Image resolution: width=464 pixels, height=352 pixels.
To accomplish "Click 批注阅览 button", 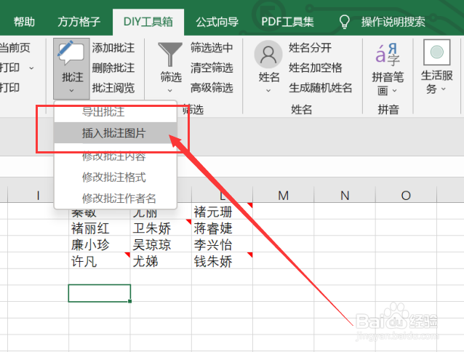I will pyautogui.click(x=113, y=88).
